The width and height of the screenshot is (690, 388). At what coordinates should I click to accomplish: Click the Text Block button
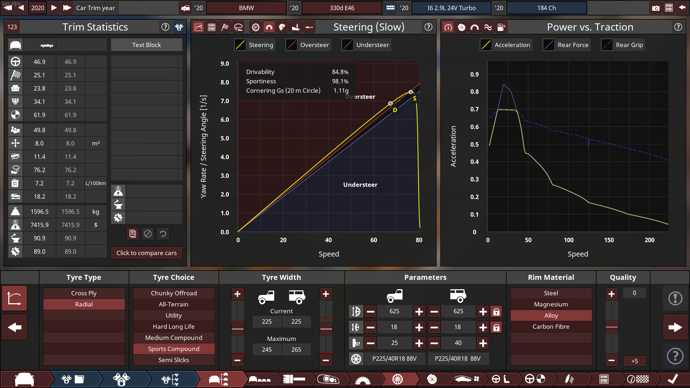click(146, 45)
